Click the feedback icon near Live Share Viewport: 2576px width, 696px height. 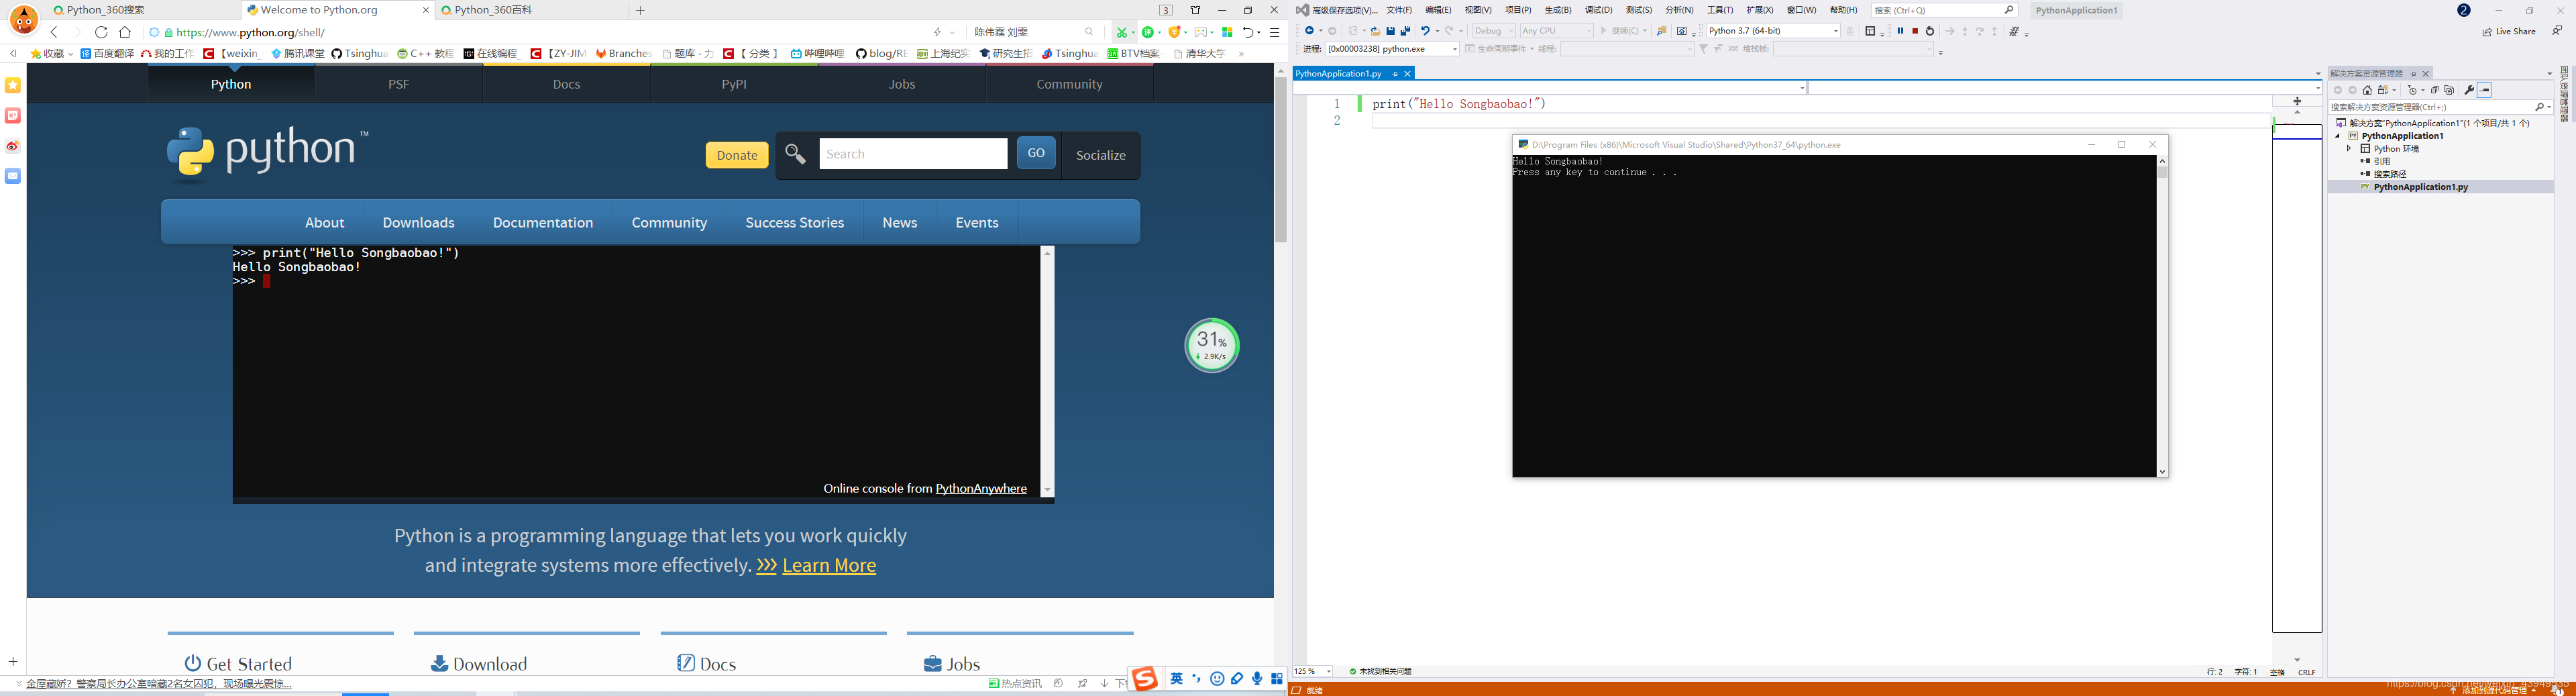(2557, 31)
